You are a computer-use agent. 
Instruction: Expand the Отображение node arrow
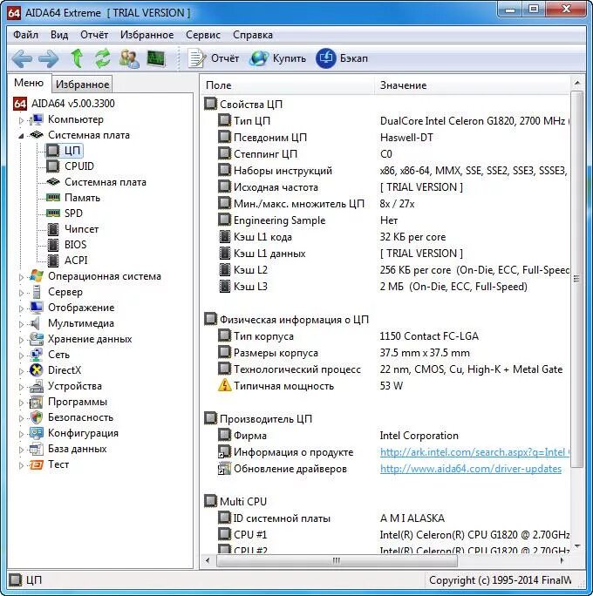21,308
